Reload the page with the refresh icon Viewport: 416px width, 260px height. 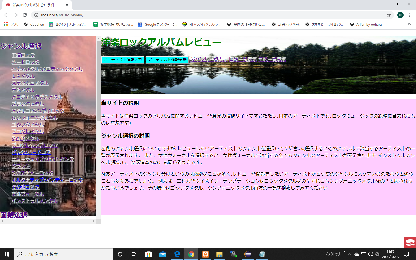[25, 15]
